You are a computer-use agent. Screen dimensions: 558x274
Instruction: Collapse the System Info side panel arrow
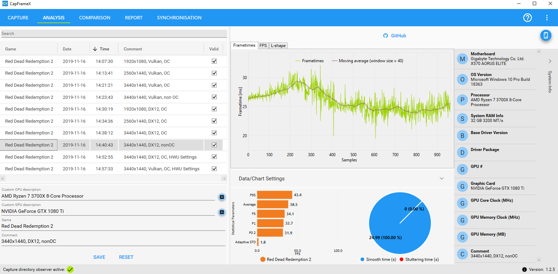point(550,61)
